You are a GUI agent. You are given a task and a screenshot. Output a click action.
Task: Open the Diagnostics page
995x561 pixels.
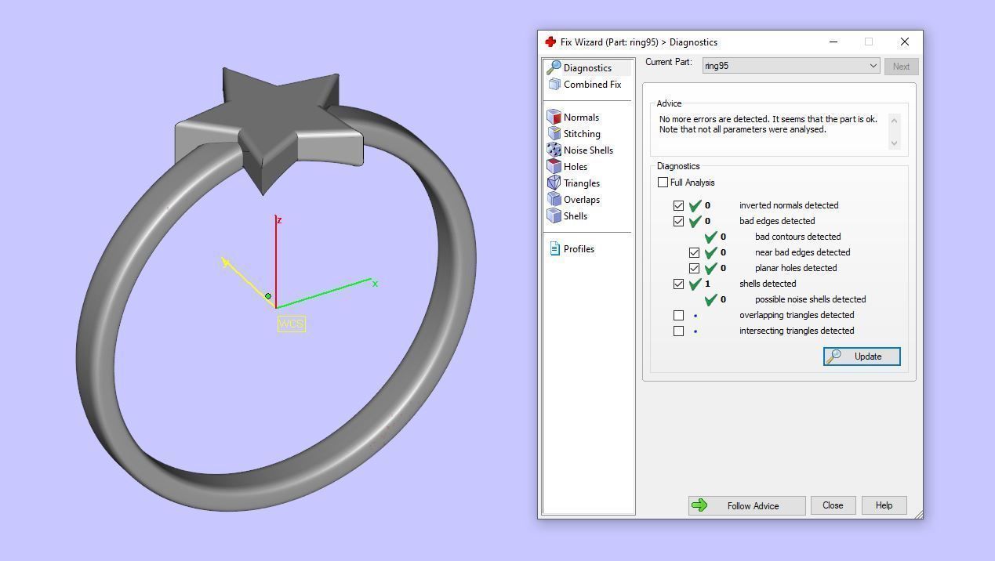[587, 68]
